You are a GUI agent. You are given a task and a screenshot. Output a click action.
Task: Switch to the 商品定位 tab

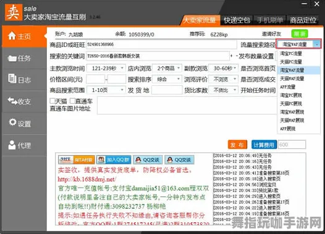point(303,20)
